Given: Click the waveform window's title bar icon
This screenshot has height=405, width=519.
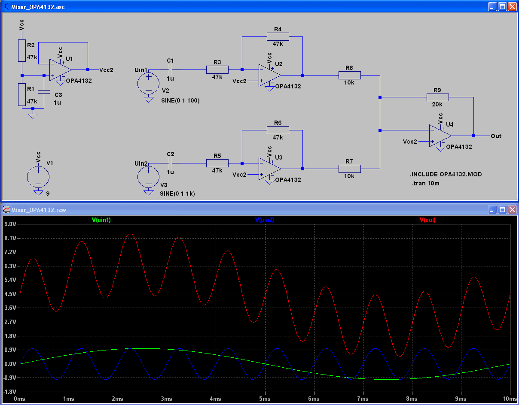Looking at the screenshot, I should [x=7, y=210].
